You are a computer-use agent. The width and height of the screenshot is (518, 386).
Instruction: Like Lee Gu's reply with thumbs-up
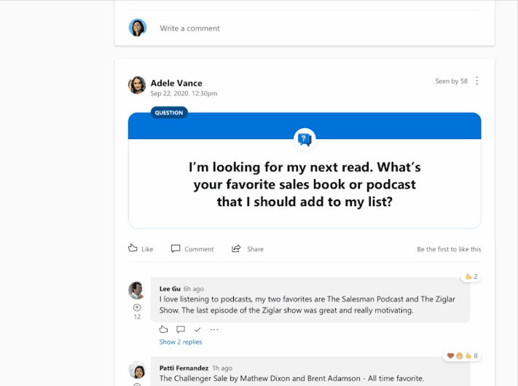[x=163, y=329]
